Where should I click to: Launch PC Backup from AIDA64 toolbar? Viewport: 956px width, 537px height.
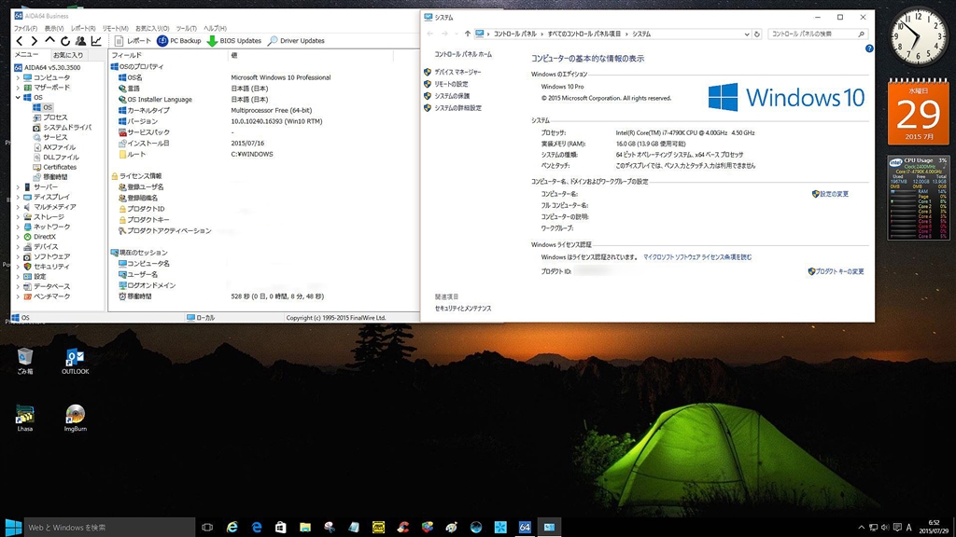178,41
